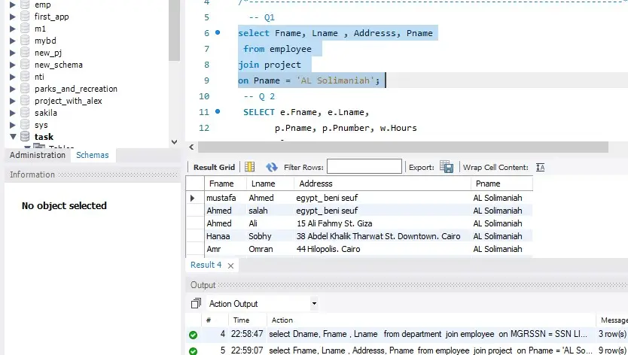Sort by the Fname column header

[x=225, y=184]
